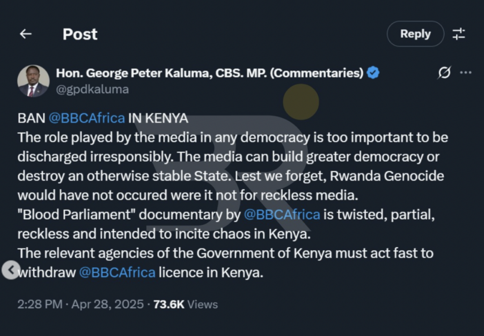
Task: Click the Reply button
Action: (x=415, y=34)
